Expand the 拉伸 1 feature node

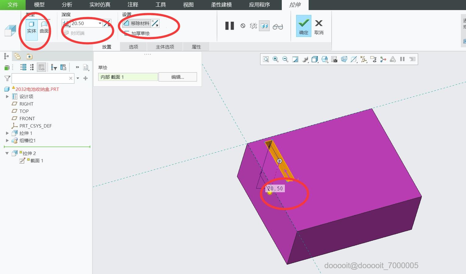click(7, 133)
